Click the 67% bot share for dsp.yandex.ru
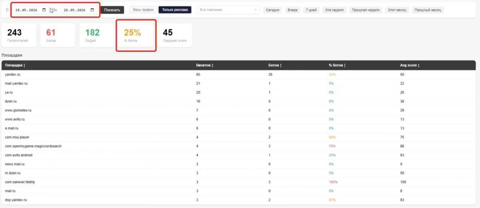Screen dimensions: 480x208 (332, 200)
